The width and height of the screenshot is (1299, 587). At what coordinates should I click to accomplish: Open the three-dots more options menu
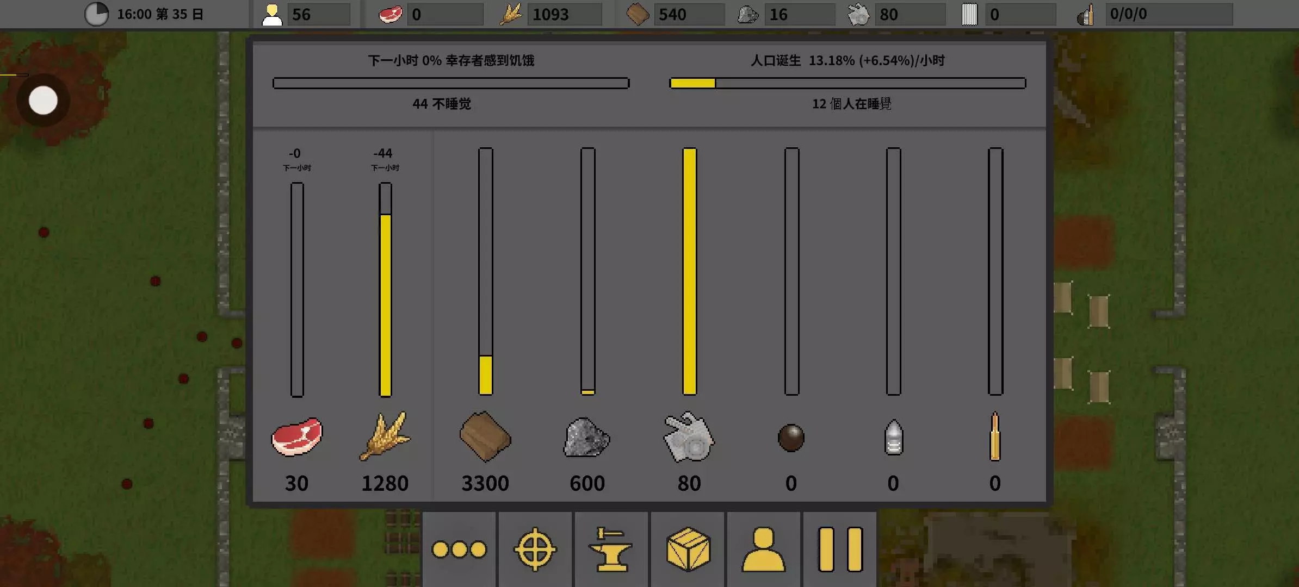(459, 549)
